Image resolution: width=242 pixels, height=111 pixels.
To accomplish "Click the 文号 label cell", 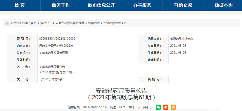I will pyautogui.click(x=22, y=79).
